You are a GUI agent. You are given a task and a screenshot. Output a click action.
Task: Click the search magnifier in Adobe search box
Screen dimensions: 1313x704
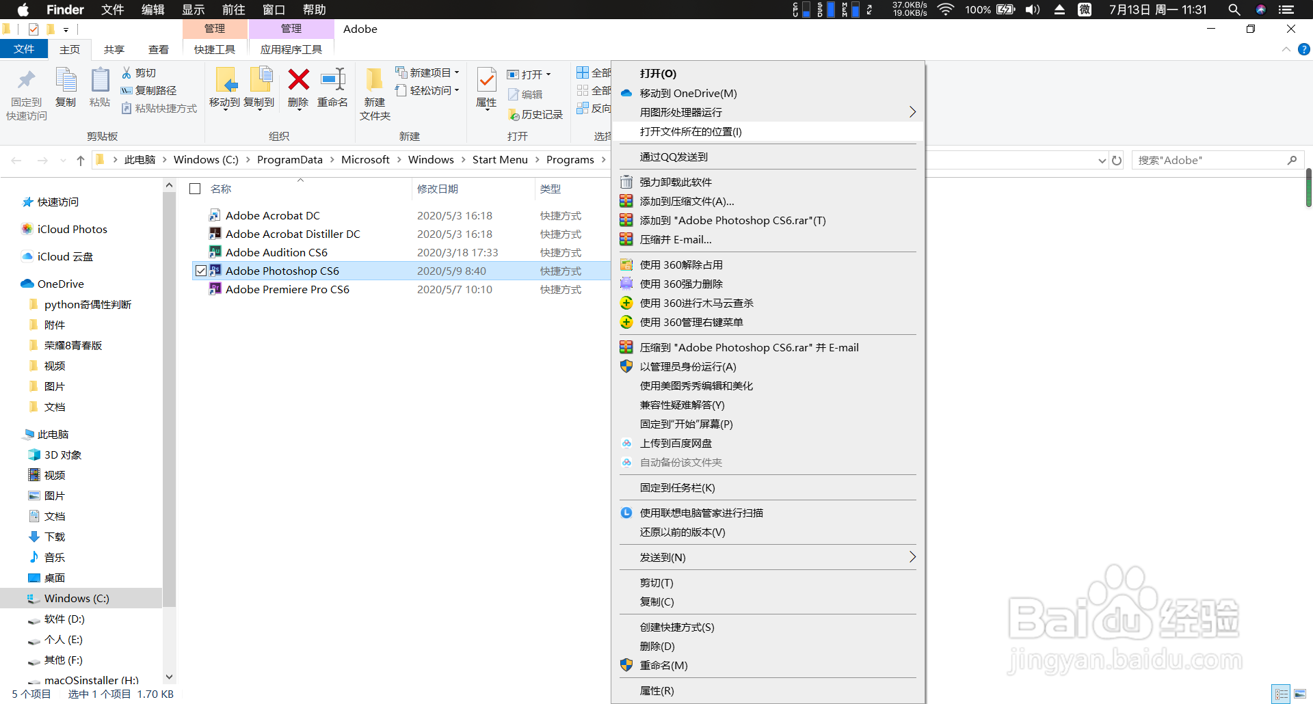(1292, 160)
